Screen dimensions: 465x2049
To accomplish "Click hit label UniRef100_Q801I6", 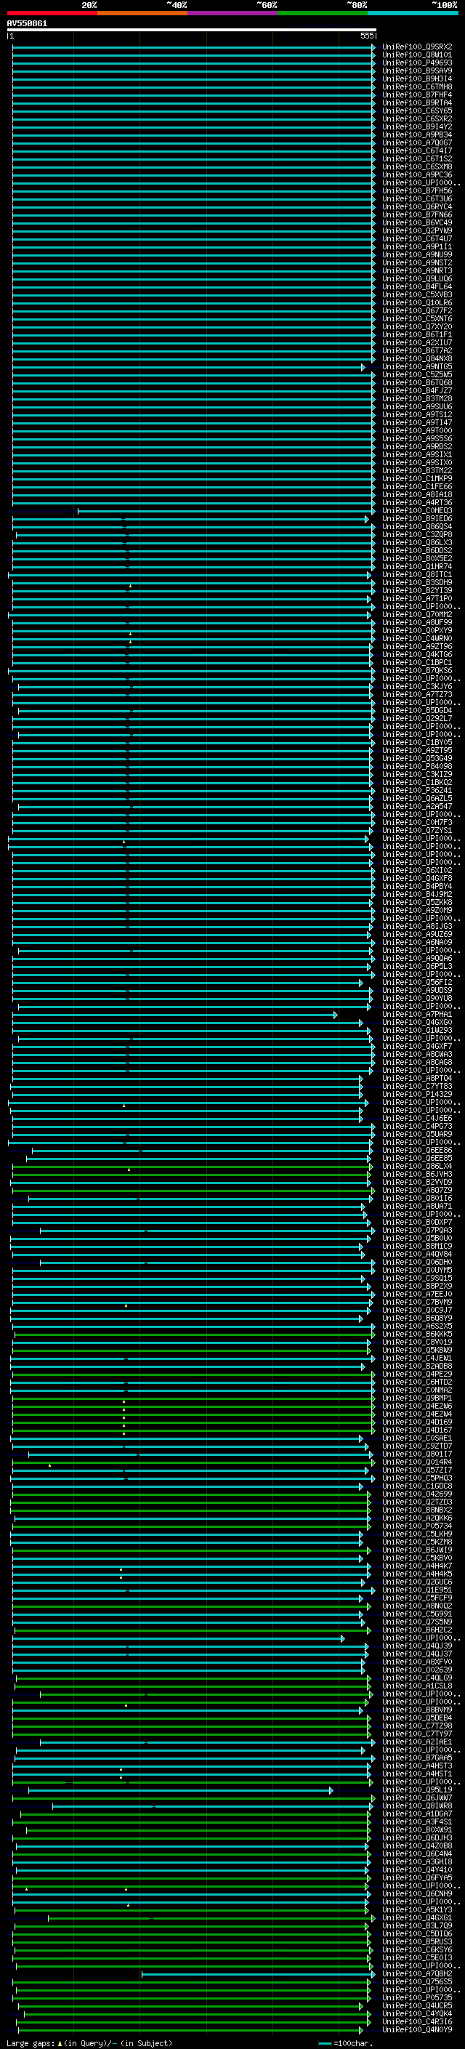I will point(417,1198).
